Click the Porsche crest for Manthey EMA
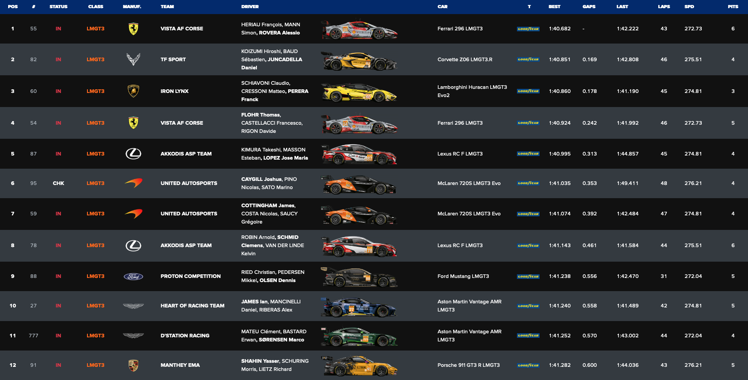The image size is (748, 380). pyautogui.click(x=133, y=365)
